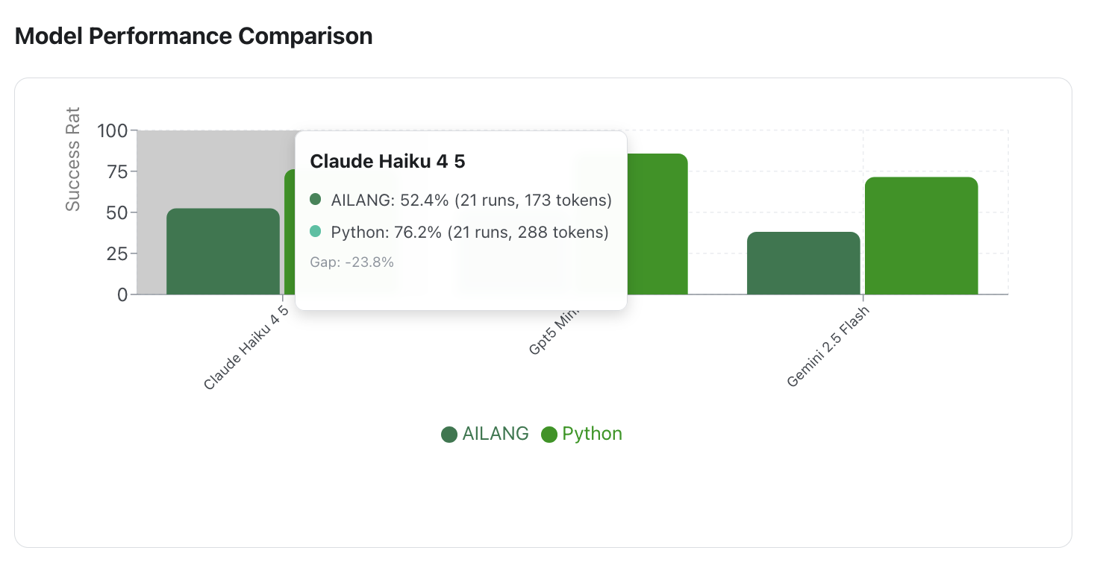This screenshot has height=571, width=1100.
Task: Click the teal Python dot in tooltip
Action: (x=316, y=233)
